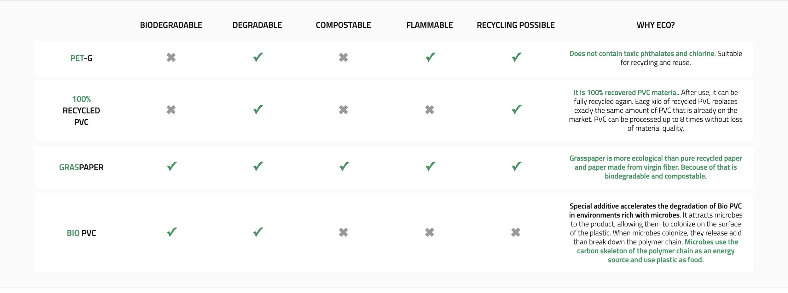Click the 100% RECYCLED PVC label
The image size is (788, 293).
coord(81,110)
